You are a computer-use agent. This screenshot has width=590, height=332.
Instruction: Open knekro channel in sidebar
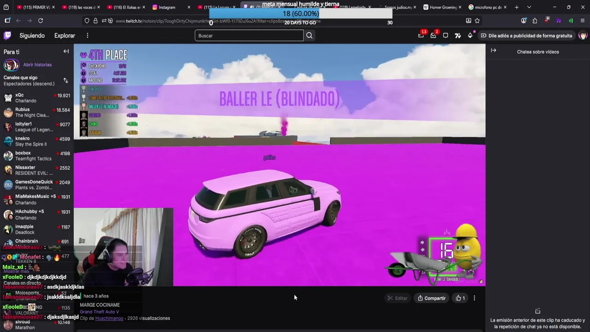pos(37,141)
